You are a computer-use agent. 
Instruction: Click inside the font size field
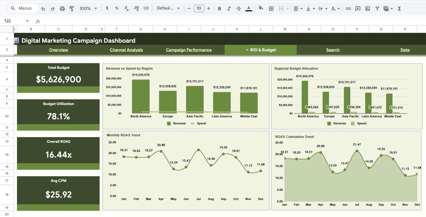click(199, 8)
